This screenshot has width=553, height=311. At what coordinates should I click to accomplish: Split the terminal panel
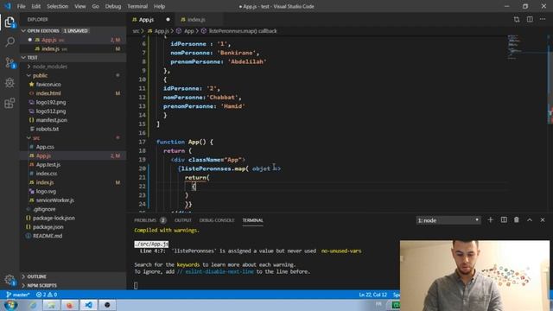tap(504, 220)
